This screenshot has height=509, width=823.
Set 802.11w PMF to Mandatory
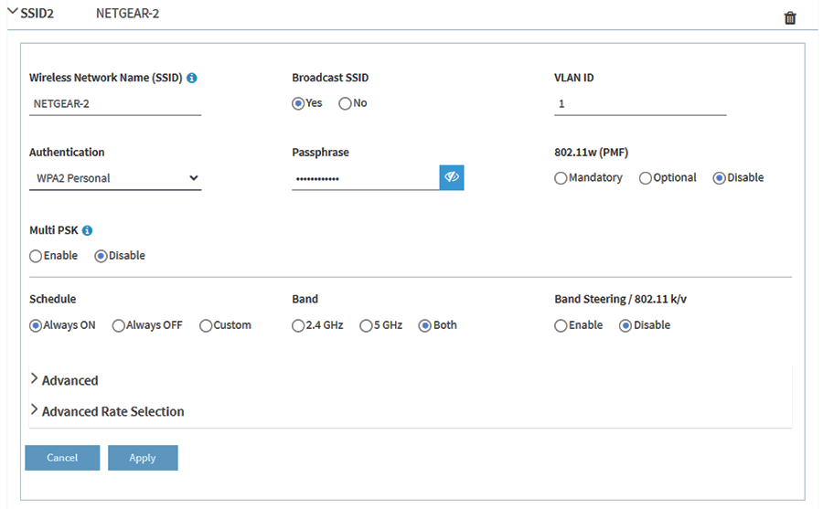point(561,178)
